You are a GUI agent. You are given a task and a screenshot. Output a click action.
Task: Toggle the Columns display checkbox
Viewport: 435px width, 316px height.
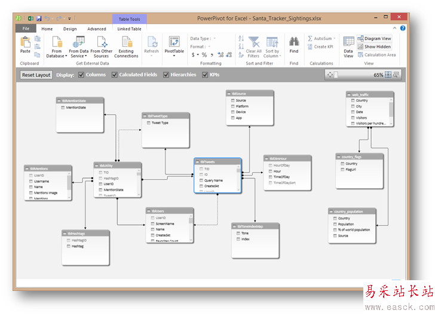coord(81,75)
